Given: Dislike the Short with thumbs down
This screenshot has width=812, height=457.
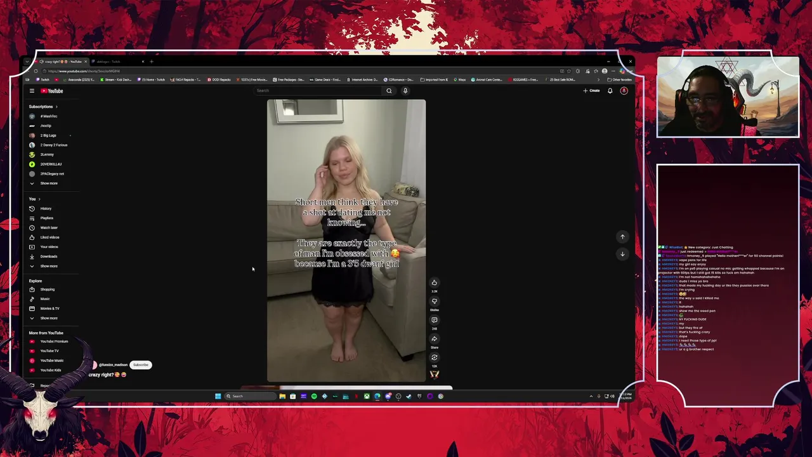Looking at the screenshot, I should click(x=435, y=301).
